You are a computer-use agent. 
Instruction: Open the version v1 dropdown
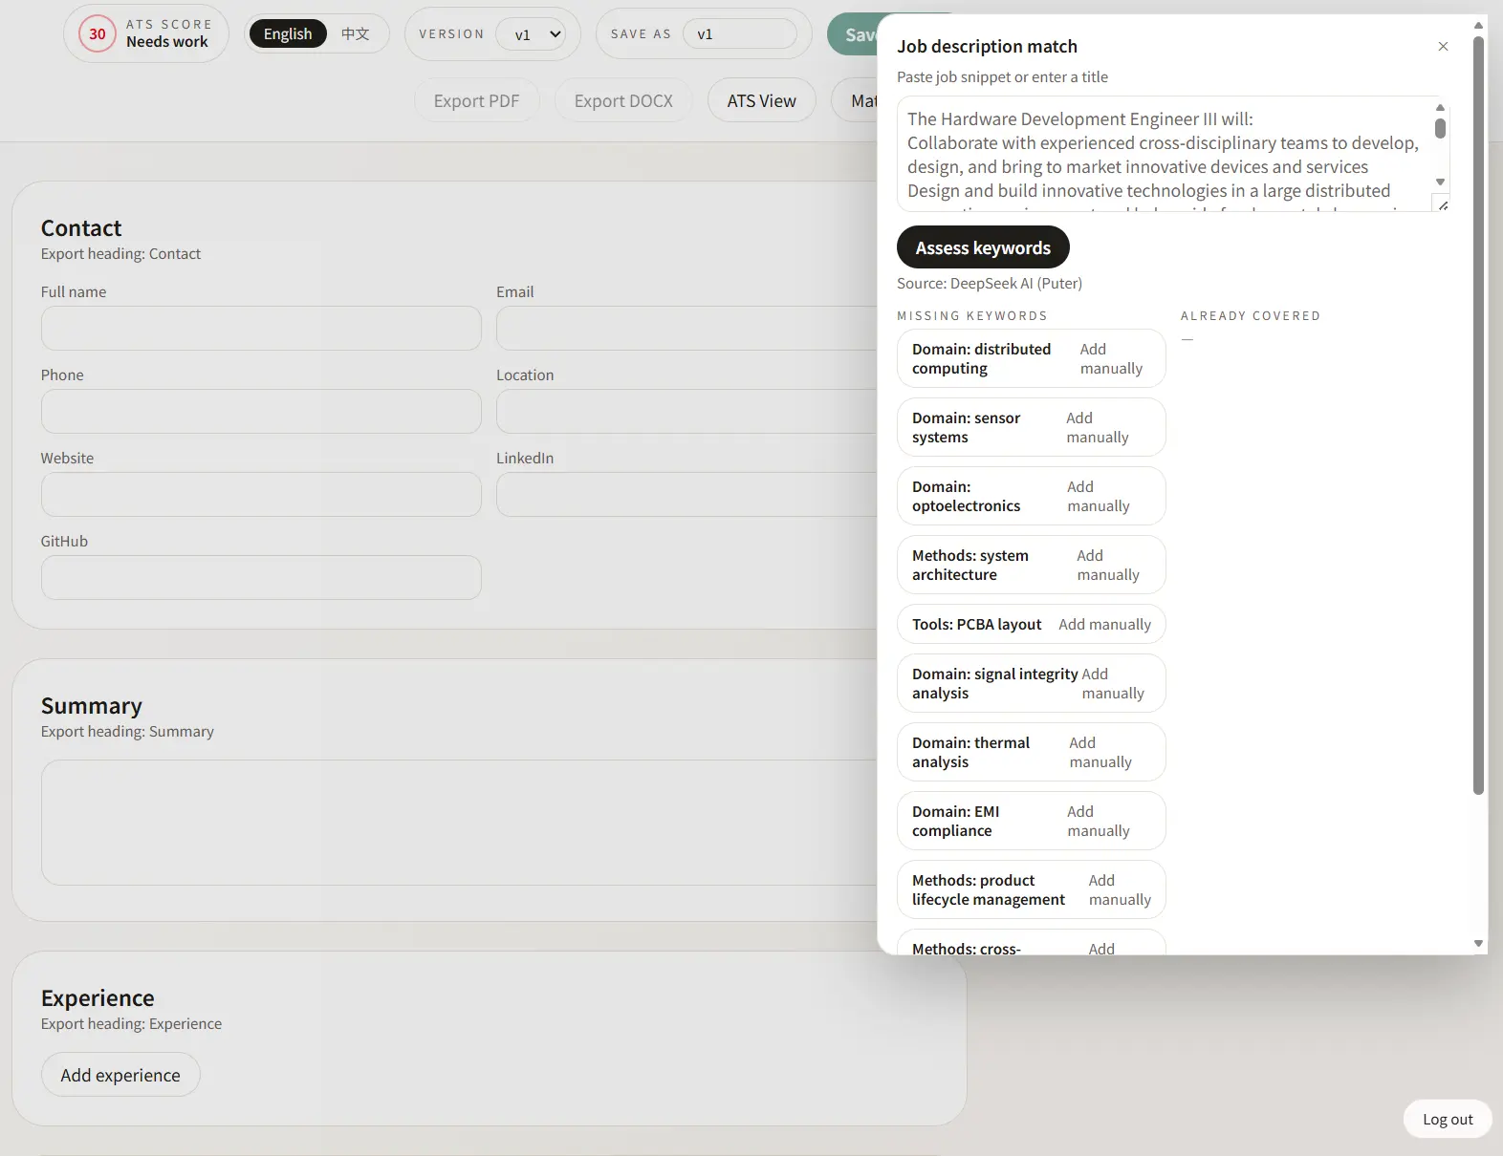point(531,34)
